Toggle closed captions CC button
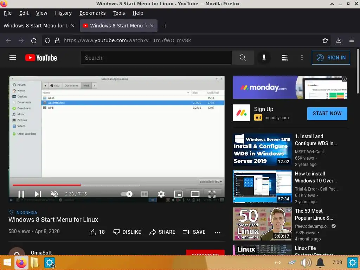 144,194
